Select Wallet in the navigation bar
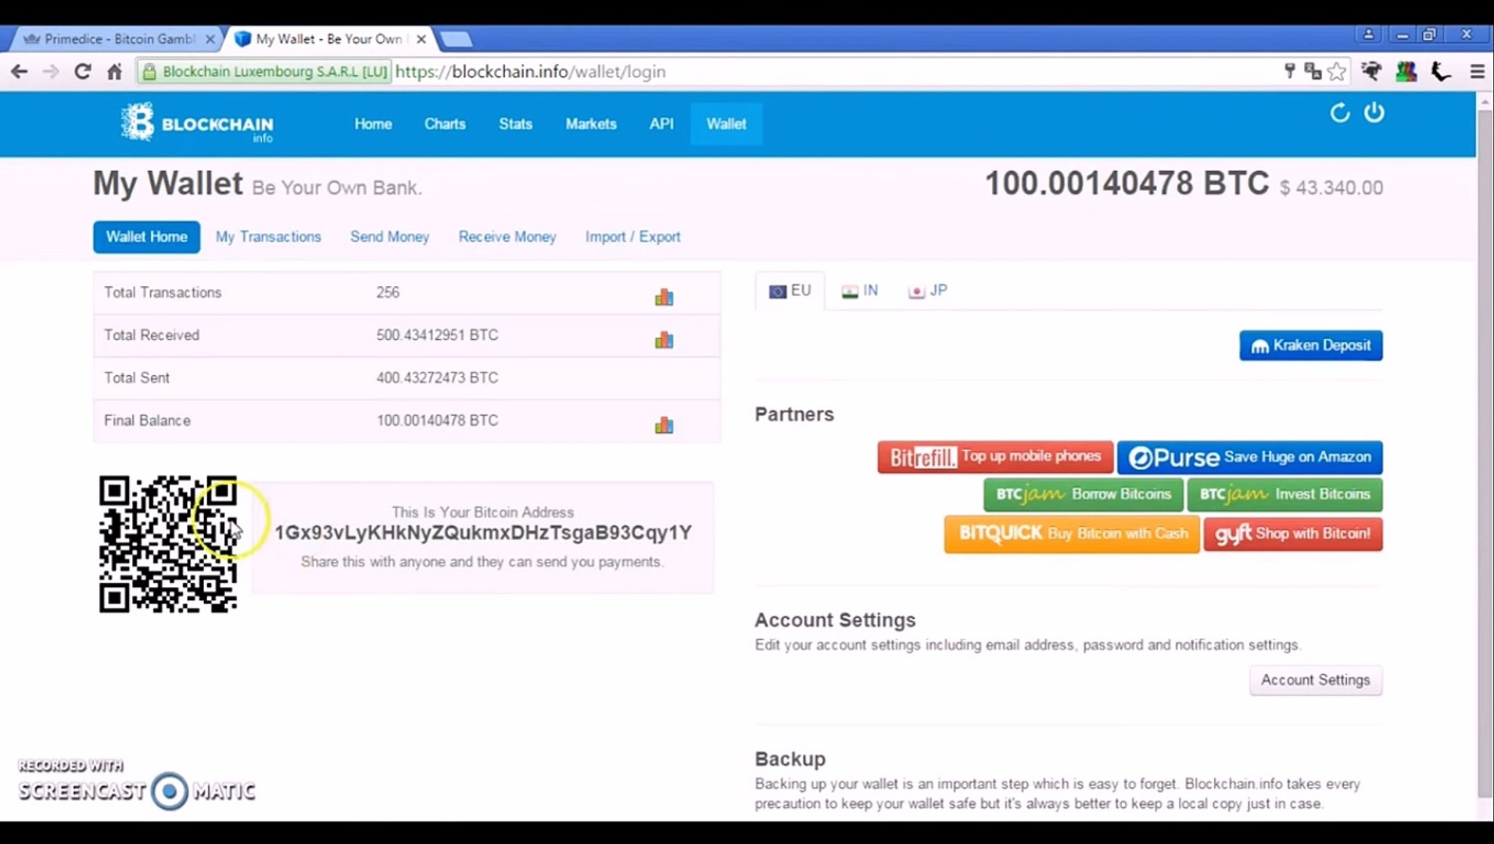1494x844 pixels. pos(726,124)
